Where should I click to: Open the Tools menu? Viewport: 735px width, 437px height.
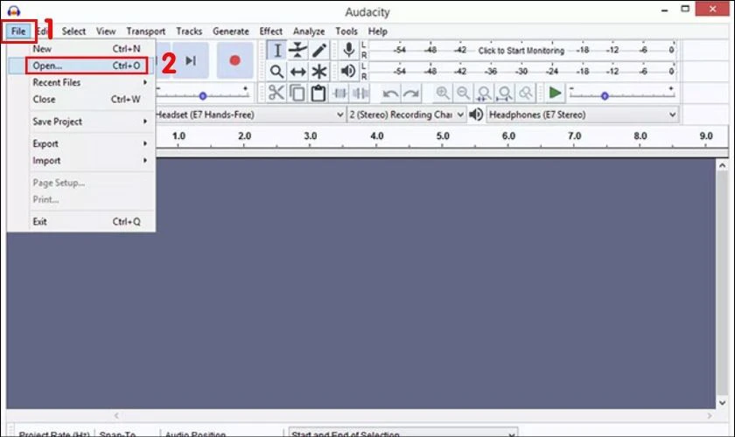point(346,31)
